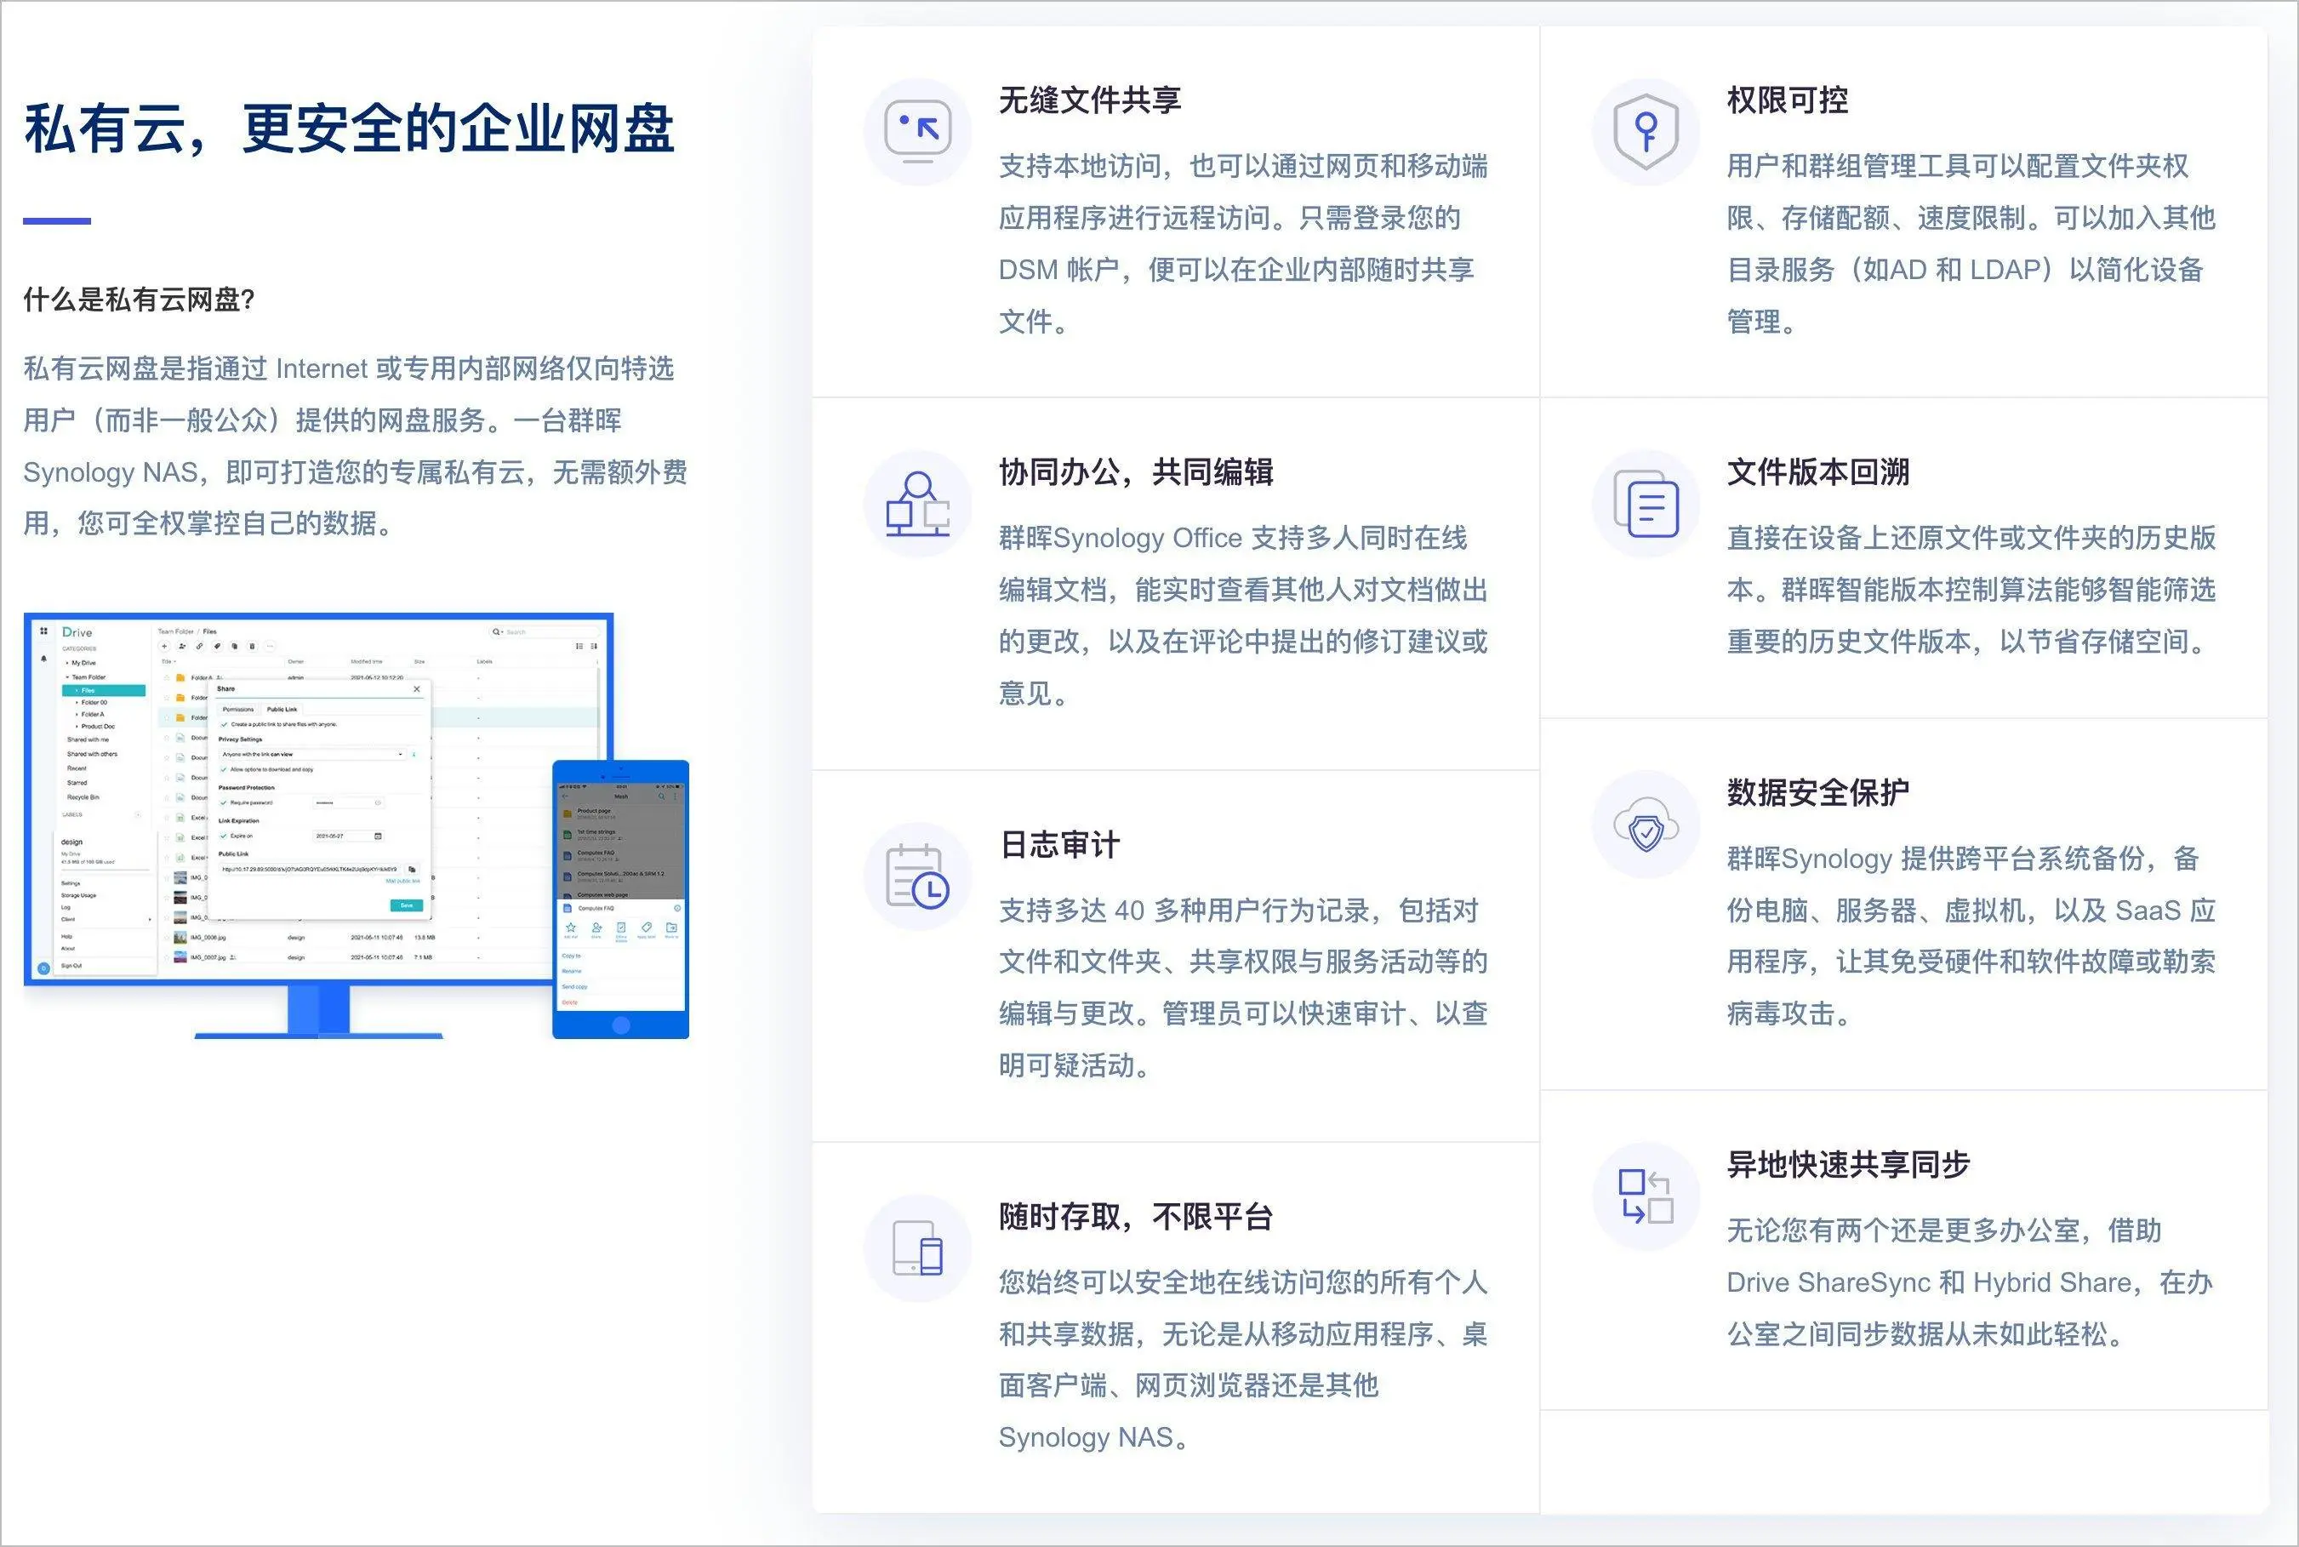Disable the 'Require password' checkbox

tap(224, 803)
